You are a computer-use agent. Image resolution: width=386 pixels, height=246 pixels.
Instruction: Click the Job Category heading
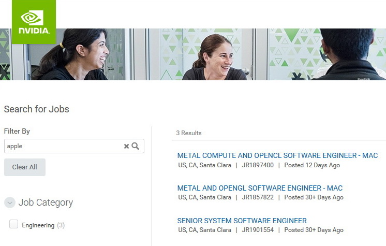(46, 202)
